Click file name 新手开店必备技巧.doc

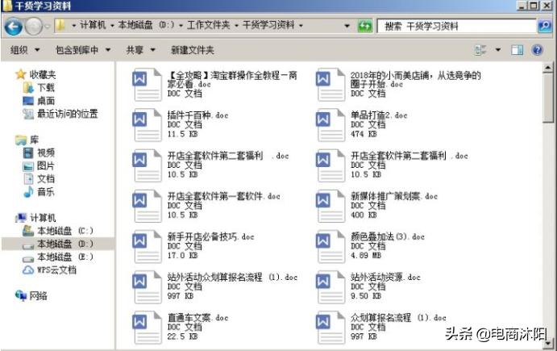click(x=210, y=237)
